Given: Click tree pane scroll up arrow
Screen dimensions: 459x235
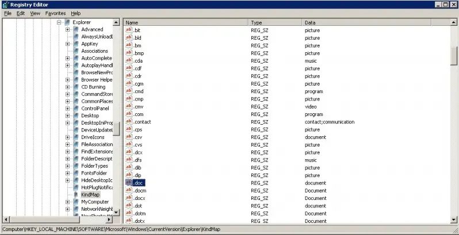Looking at the screenshot, I should pos(116,22).
